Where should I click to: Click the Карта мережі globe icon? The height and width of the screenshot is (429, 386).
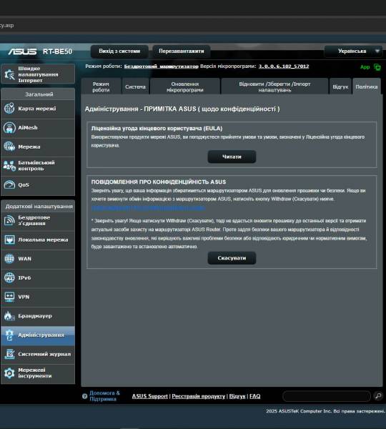(9, 109)
